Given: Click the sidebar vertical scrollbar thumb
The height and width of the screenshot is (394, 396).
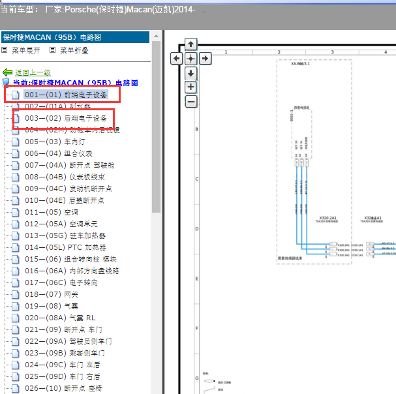Looking at the screenshot, I should pos(157,127).
